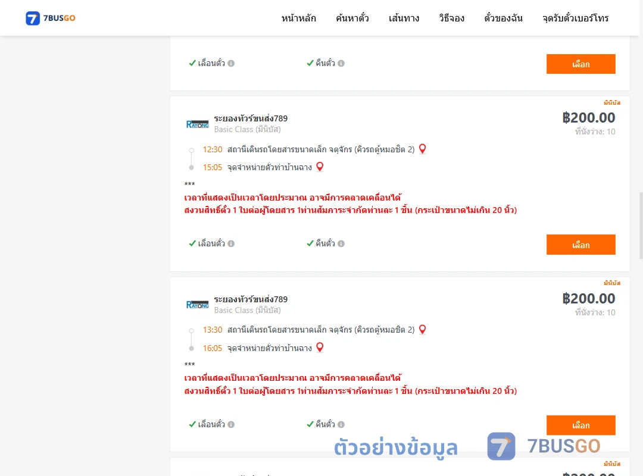Open map pin for 16:05 arrival point

(320, 347)
